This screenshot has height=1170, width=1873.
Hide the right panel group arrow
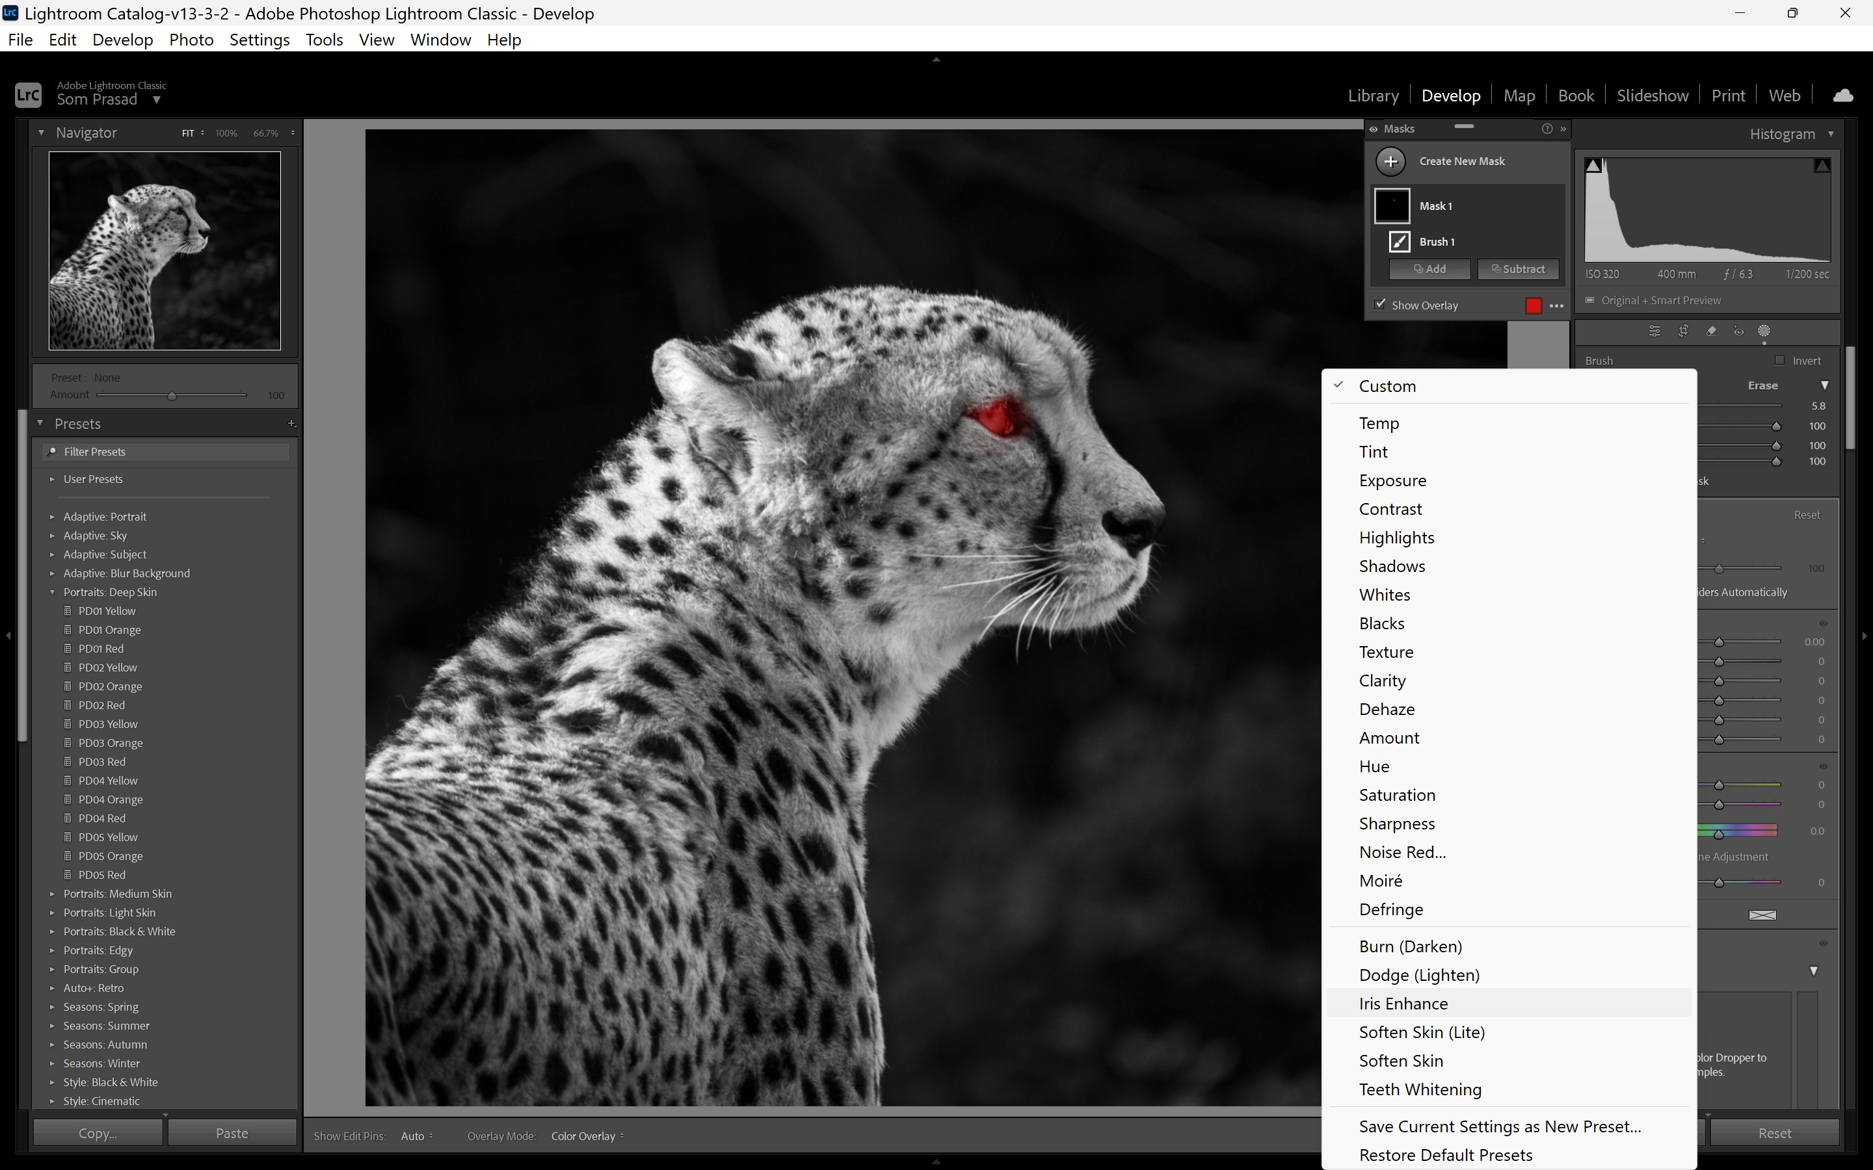point(1865,635)
